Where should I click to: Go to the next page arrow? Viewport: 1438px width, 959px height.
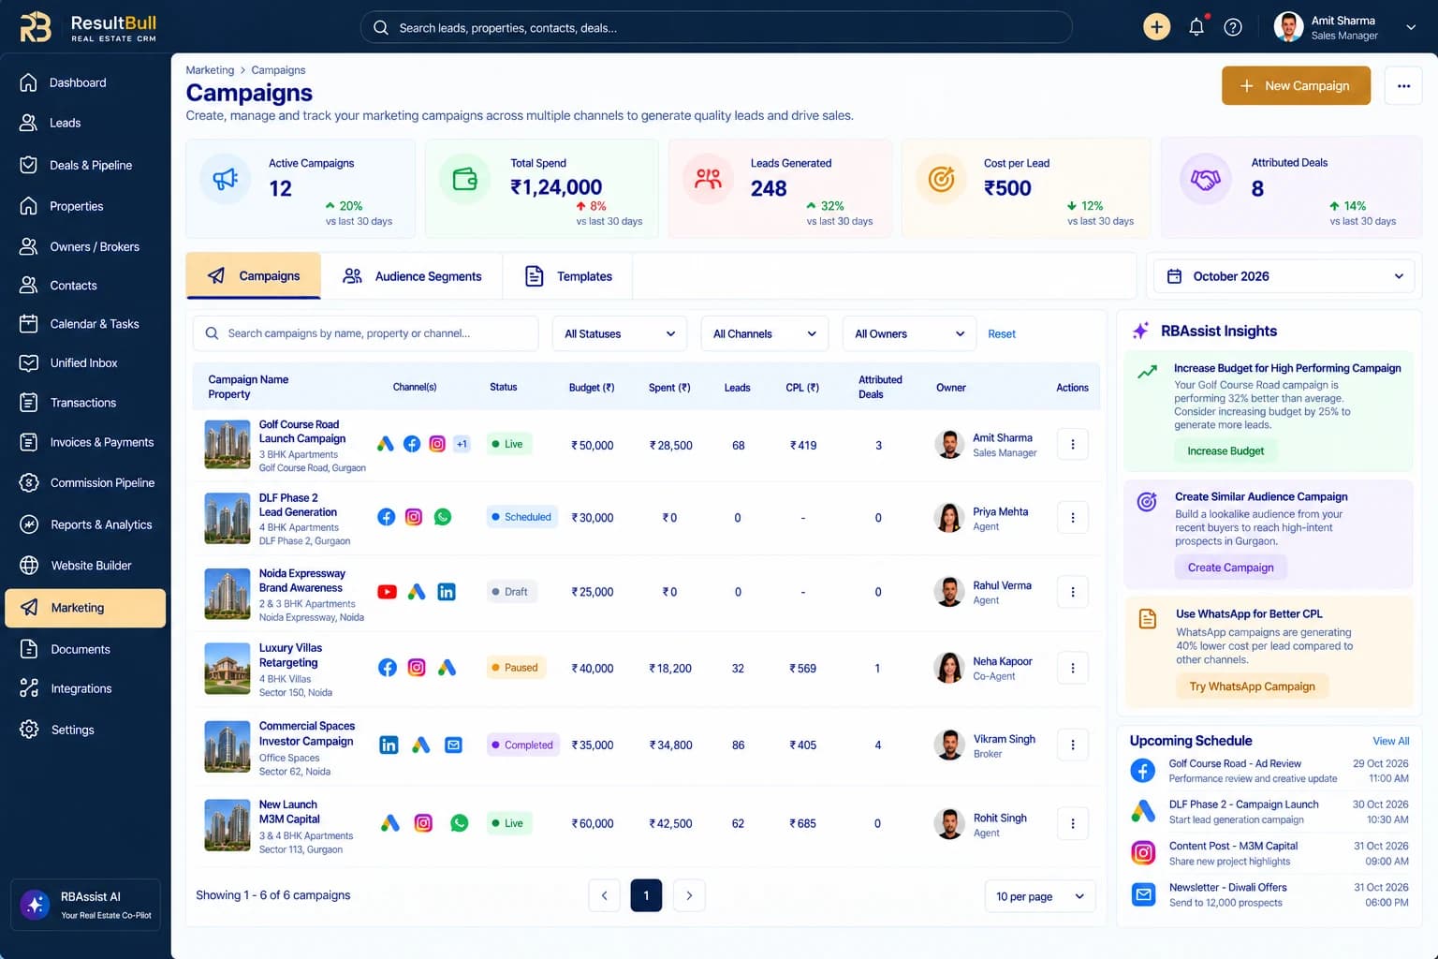pyautogui.click(x=689, y=895)
